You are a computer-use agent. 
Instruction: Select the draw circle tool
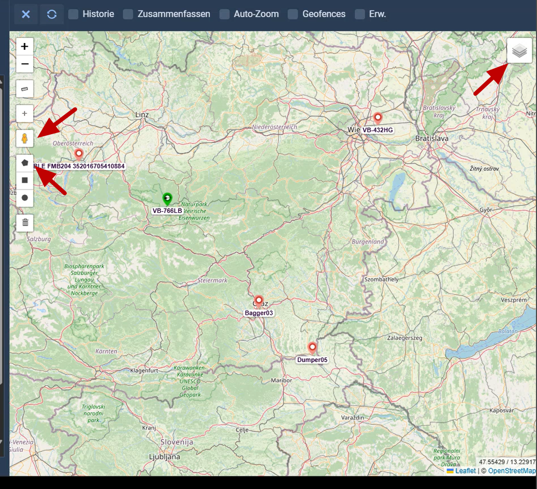24,198
